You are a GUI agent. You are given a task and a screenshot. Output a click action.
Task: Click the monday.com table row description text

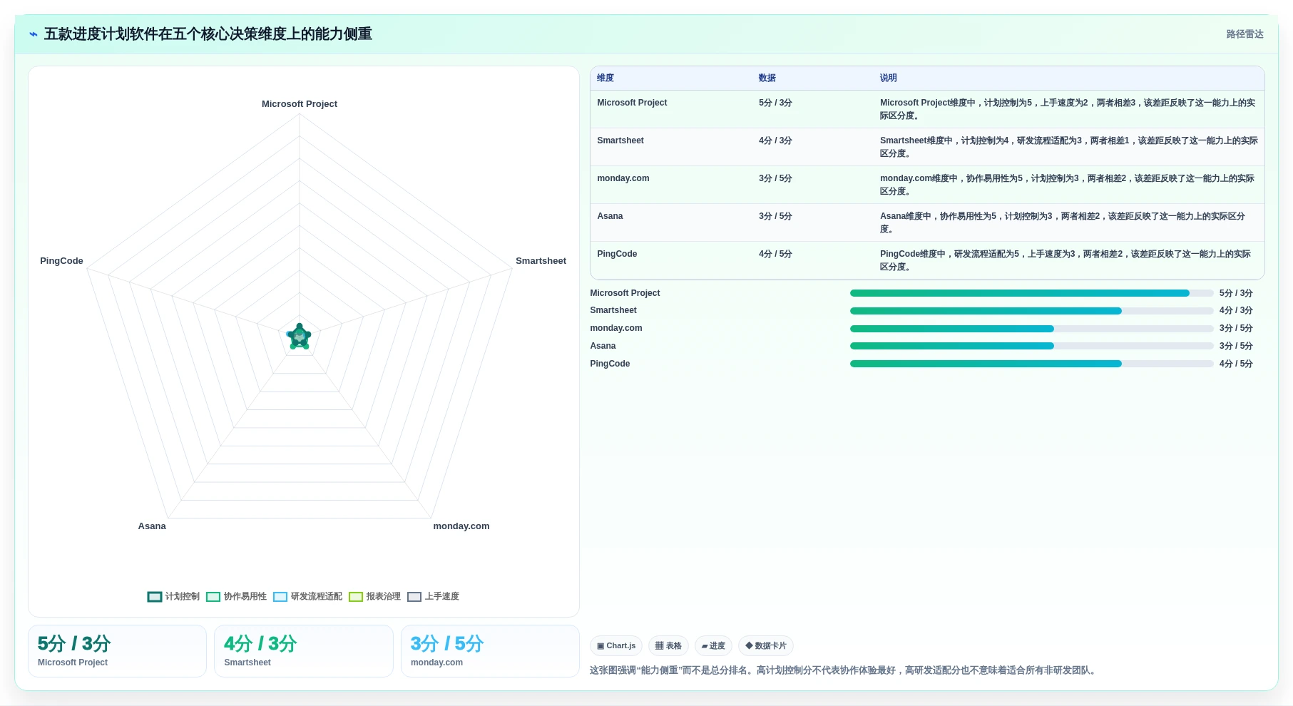[1067, 185]
